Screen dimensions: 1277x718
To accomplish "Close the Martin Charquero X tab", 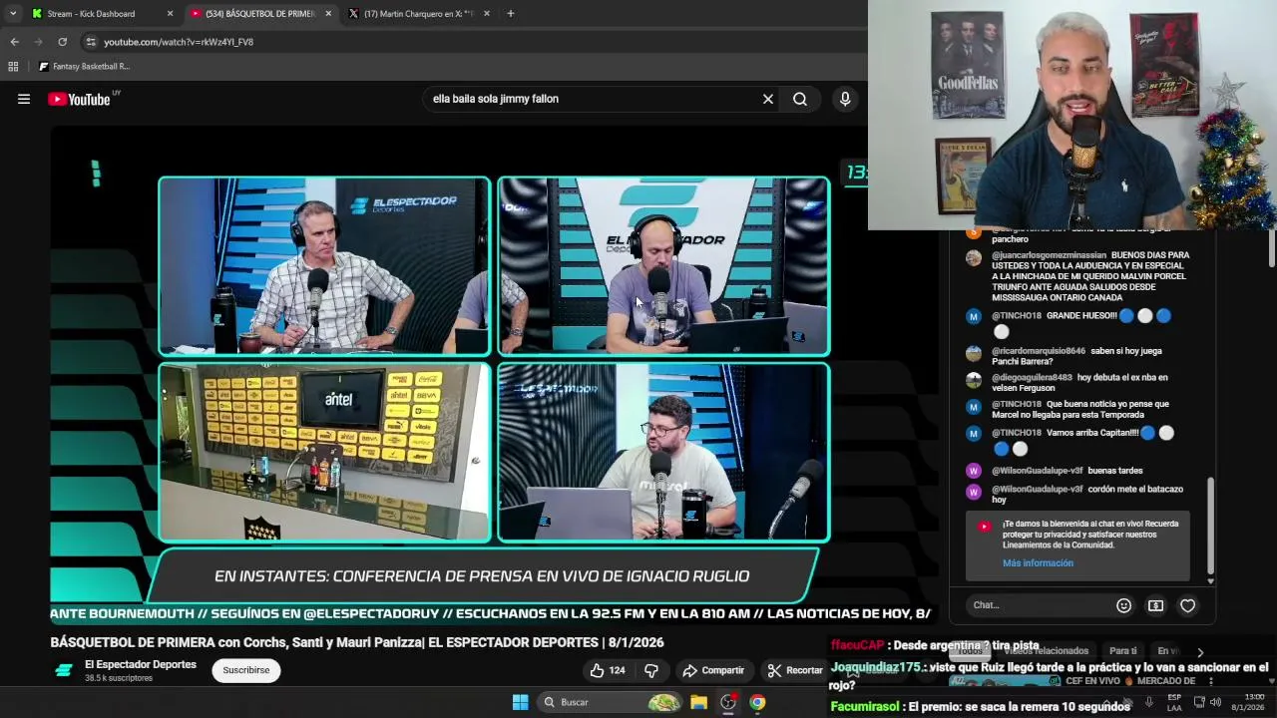I will click(488, 14).
